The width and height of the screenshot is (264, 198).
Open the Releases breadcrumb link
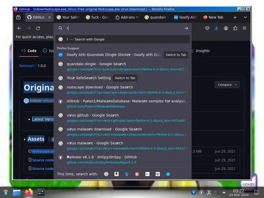(x=27, y=66)
